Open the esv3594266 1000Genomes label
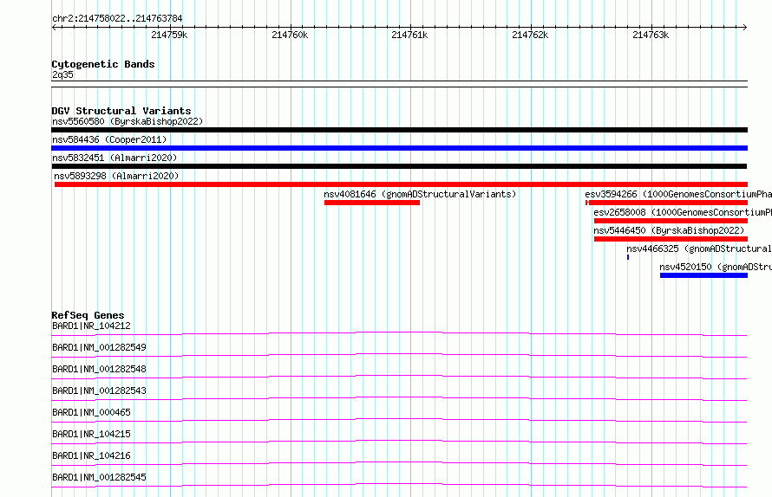The width and height of the screenshot is (772, 497). pos(678,194)
